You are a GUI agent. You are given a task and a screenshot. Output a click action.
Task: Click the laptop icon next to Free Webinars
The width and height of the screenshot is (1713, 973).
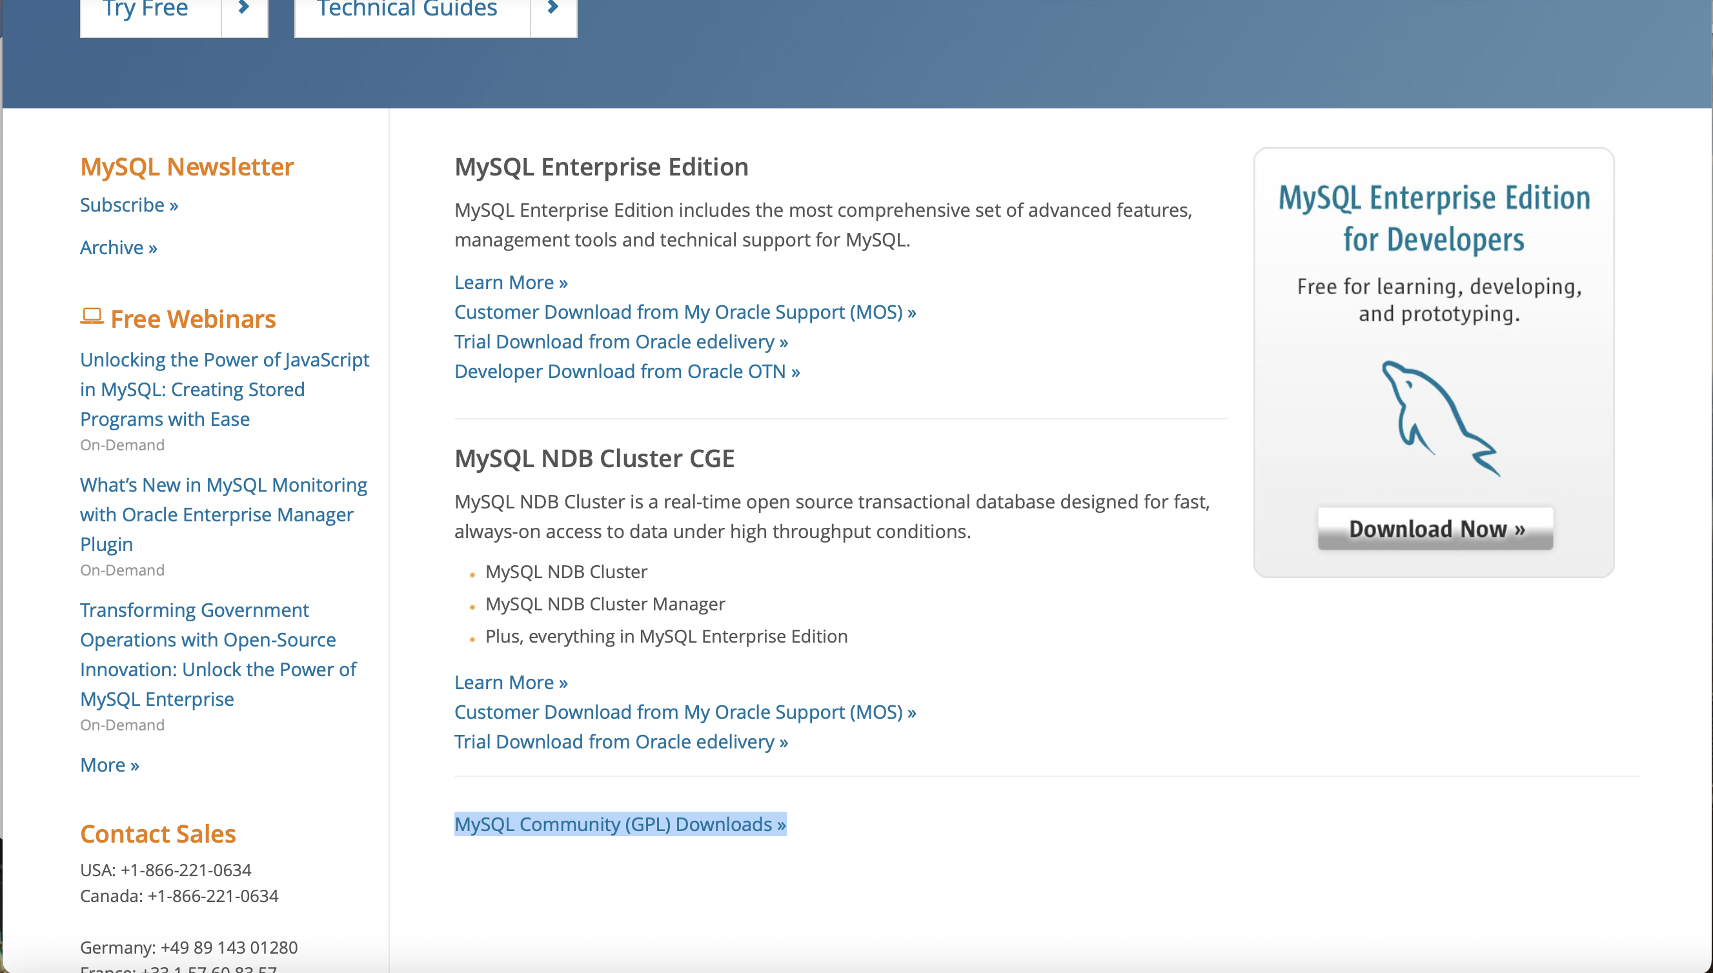92,316
